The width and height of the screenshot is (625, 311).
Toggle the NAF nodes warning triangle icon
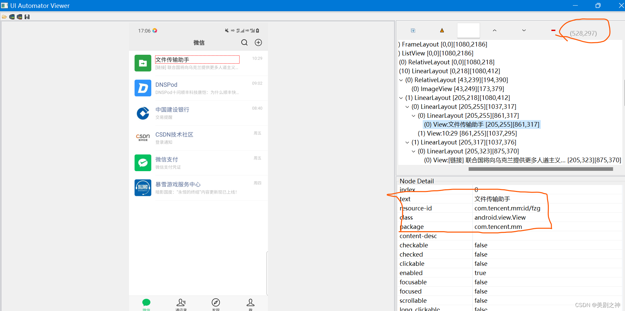coord(442,30)
